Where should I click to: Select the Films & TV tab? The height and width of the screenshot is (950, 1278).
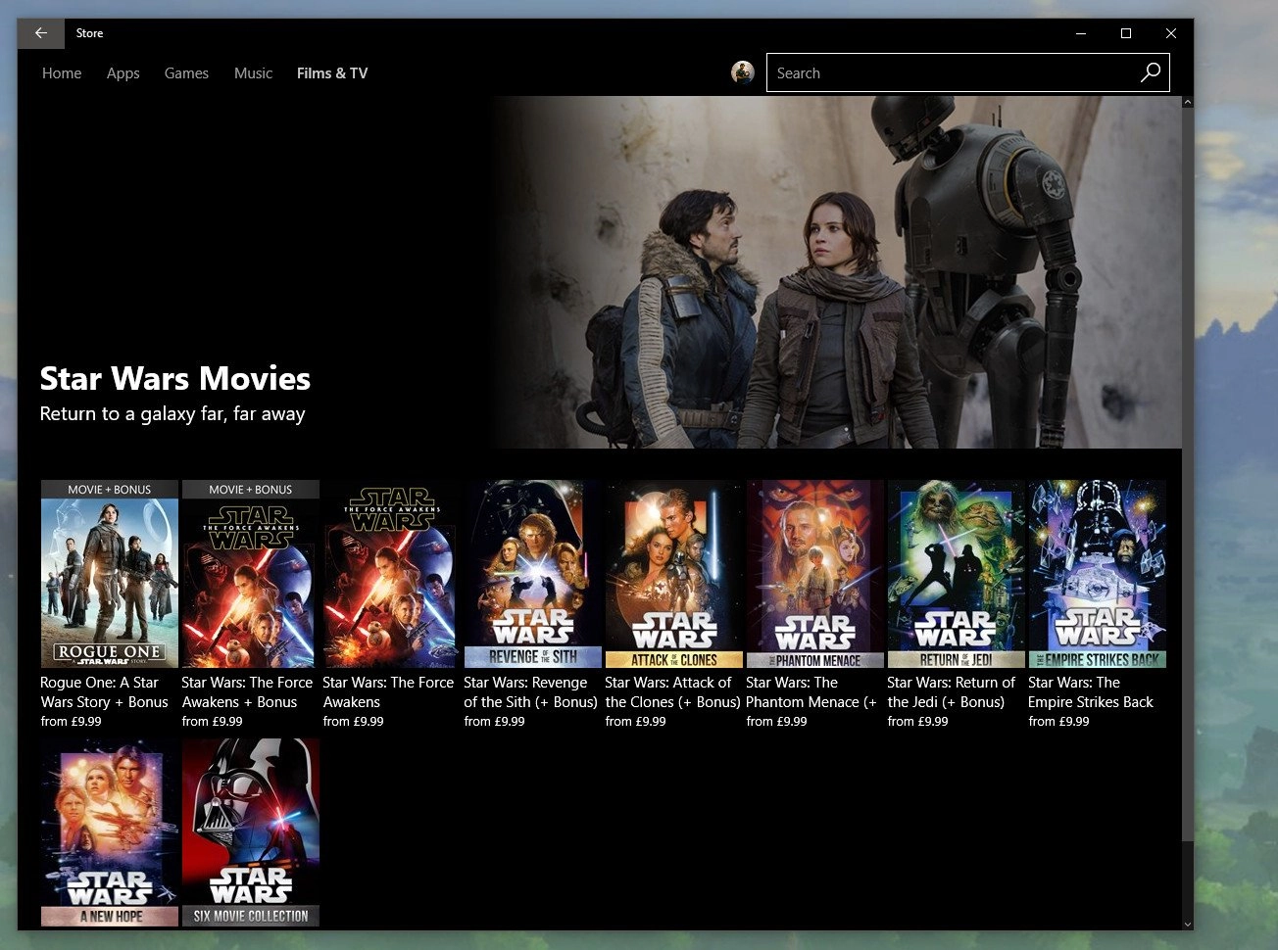click(332, 73)
